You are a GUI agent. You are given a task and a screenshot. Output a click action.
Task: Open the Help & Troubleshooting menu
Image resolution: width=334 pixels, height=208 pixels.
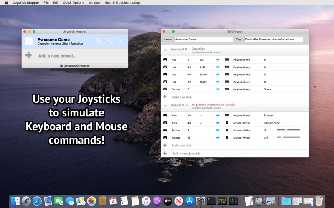tap(122, 2)
